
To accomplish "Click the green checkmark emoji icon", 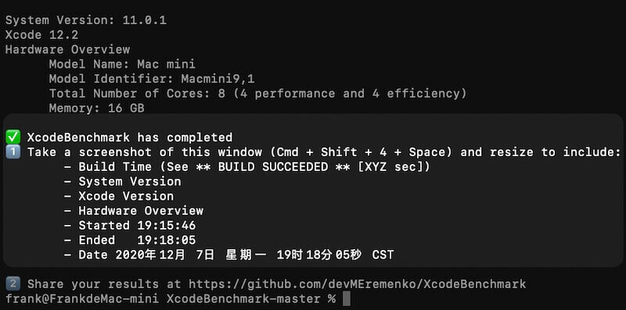I will [13, 137].
